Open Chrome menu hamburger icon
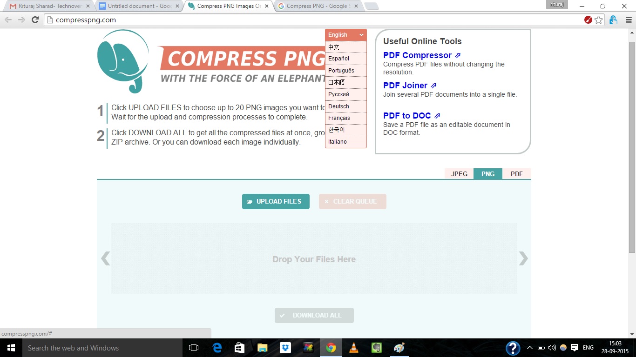The height and width of the screenshot is (357, 636). coord(628,20)
